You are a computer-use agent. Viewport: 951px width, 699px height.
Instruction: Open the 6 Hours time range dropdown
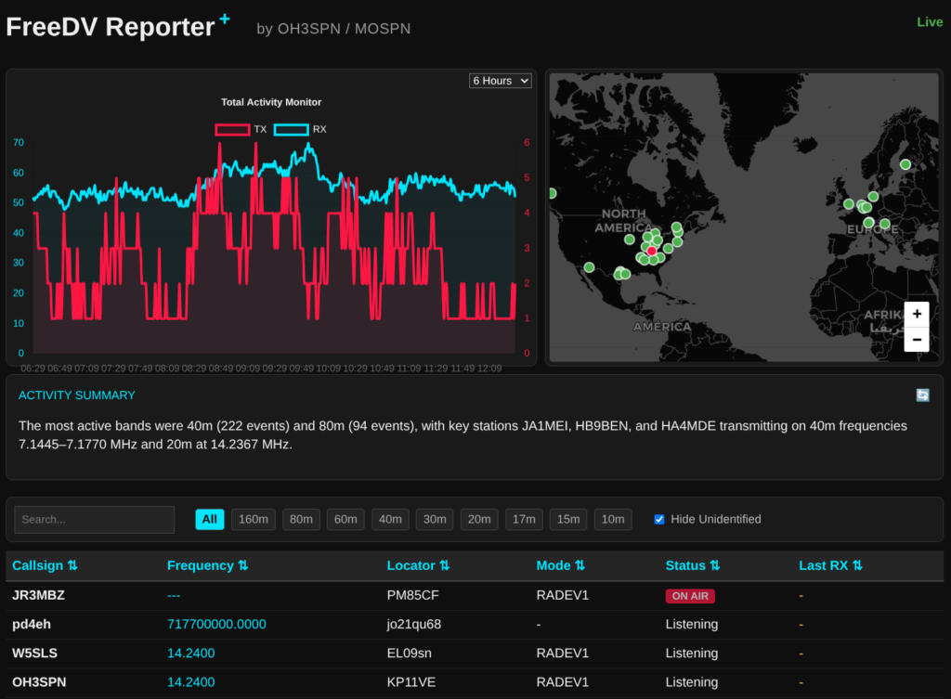tap(501, 81)
